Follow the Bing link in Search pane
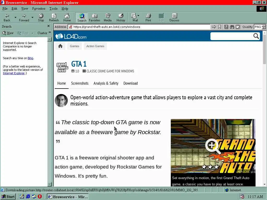This screenshot has height=200, width=267. (30, 58)
